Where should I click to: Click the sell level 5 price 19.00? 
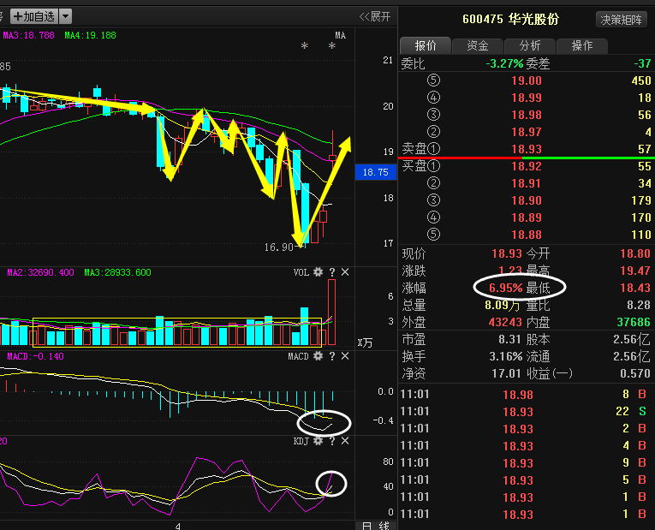click(x=527, y=80)
